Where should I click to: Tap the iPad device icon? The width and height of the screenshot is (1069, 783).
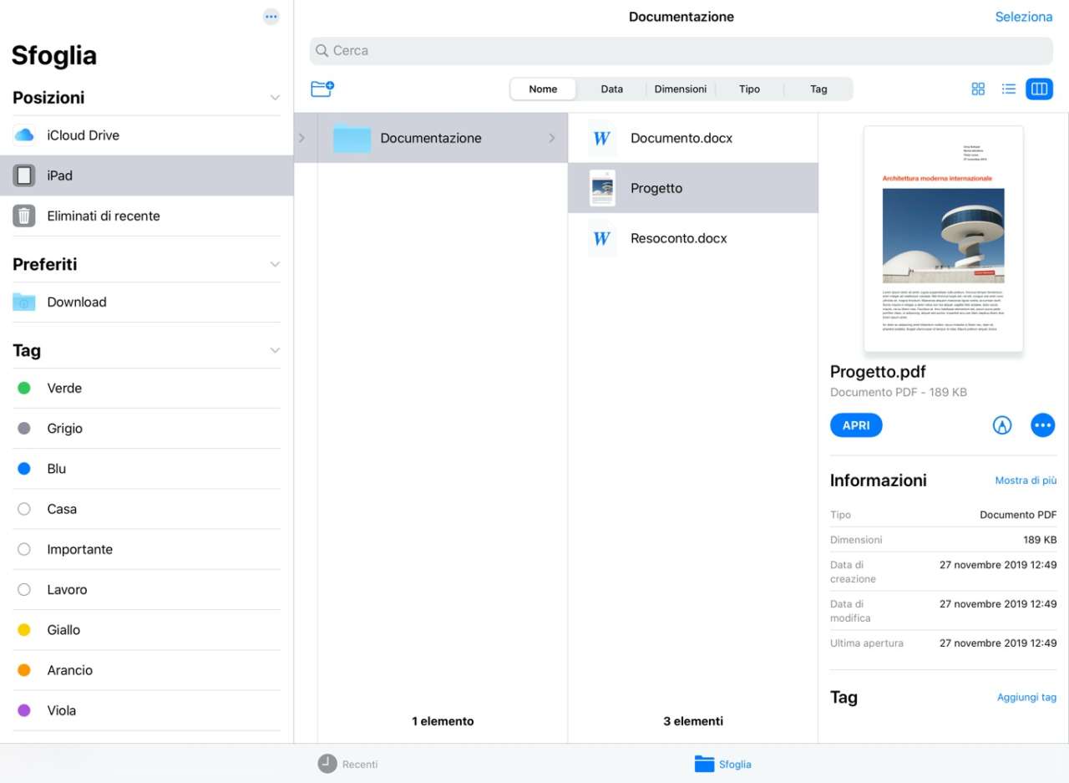pos(24,175)
